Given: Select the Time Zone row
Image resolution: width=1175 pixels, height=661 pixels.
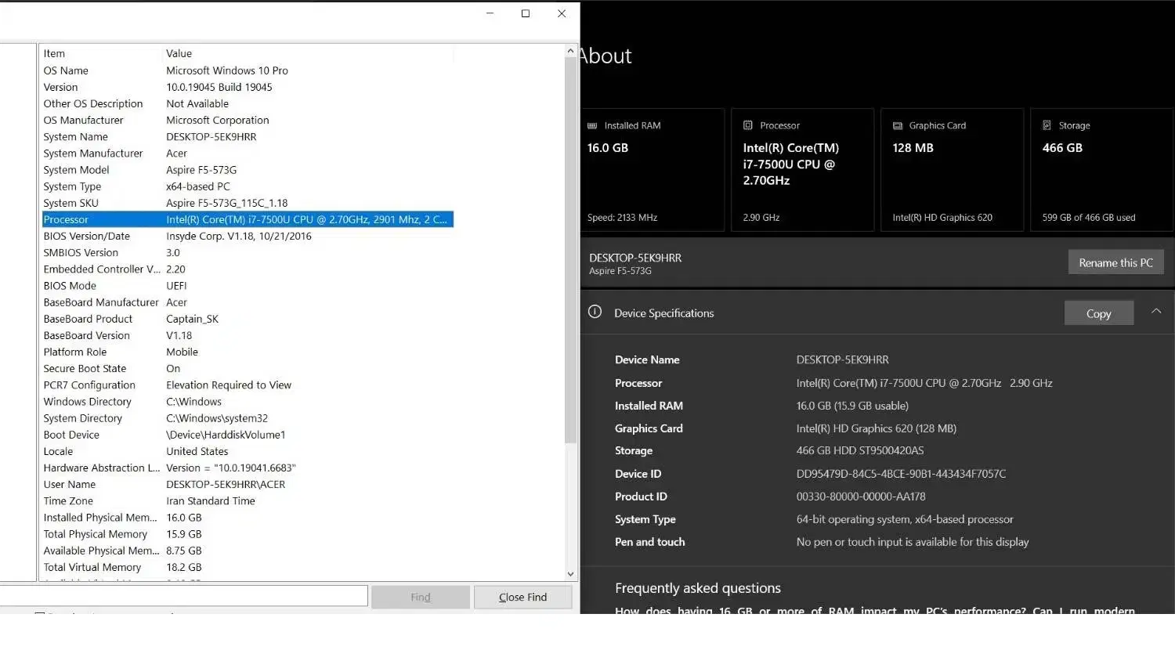Looking at the screenshot, I should pyautogui.click(x=248, y=500).
